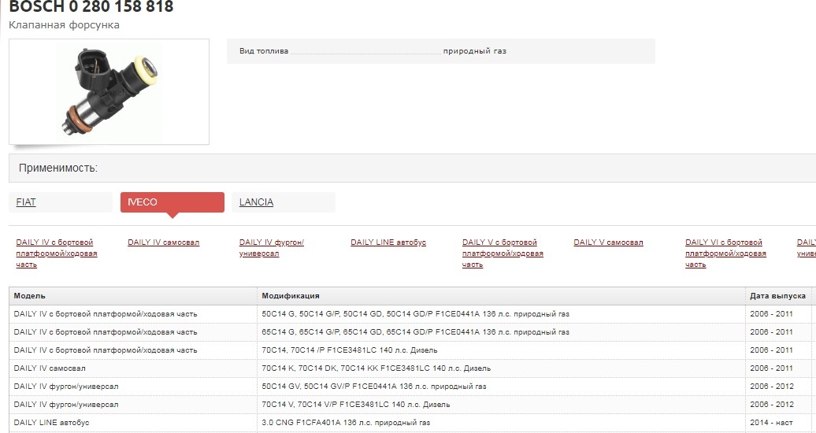
Task: Switch to the LANCIA tab
Action: [x=284, y=202]
